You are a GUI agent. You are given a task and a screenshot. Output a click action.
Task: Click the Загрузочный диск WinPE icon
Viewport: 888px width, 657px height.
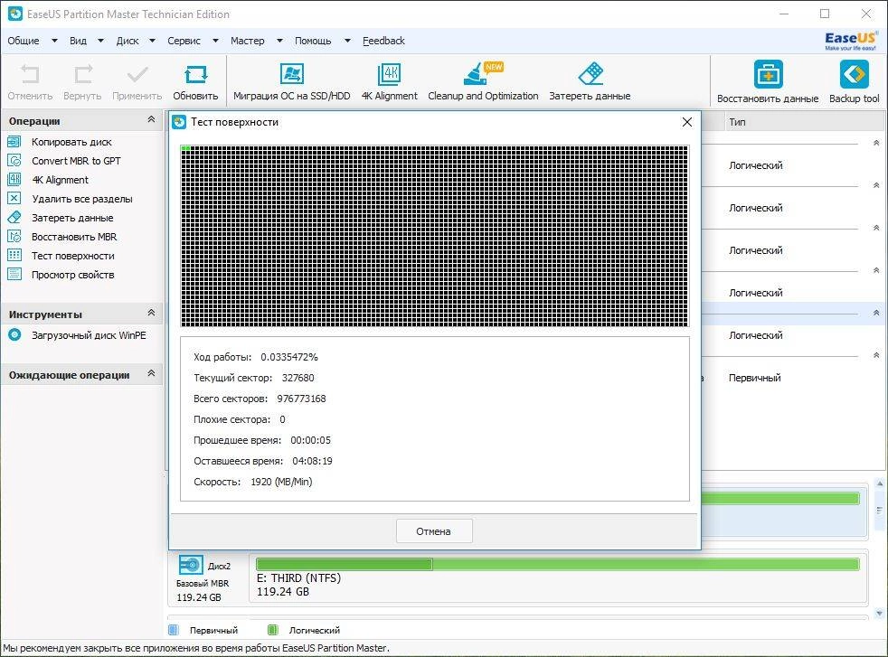pyautogui.click(x=14, y=335)
